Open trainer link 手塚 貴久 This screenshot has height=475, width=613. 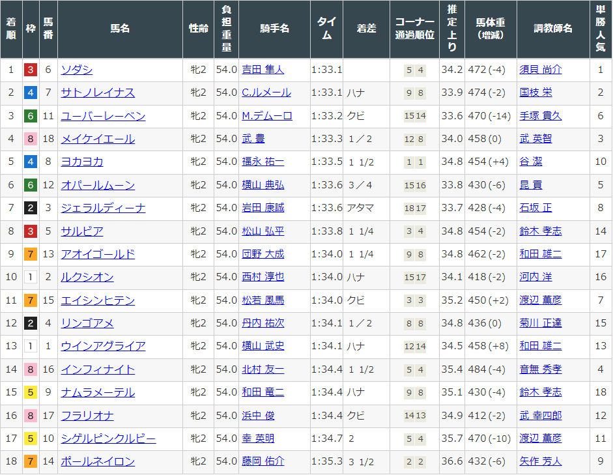pyautogui.click(x=540, y=116)
